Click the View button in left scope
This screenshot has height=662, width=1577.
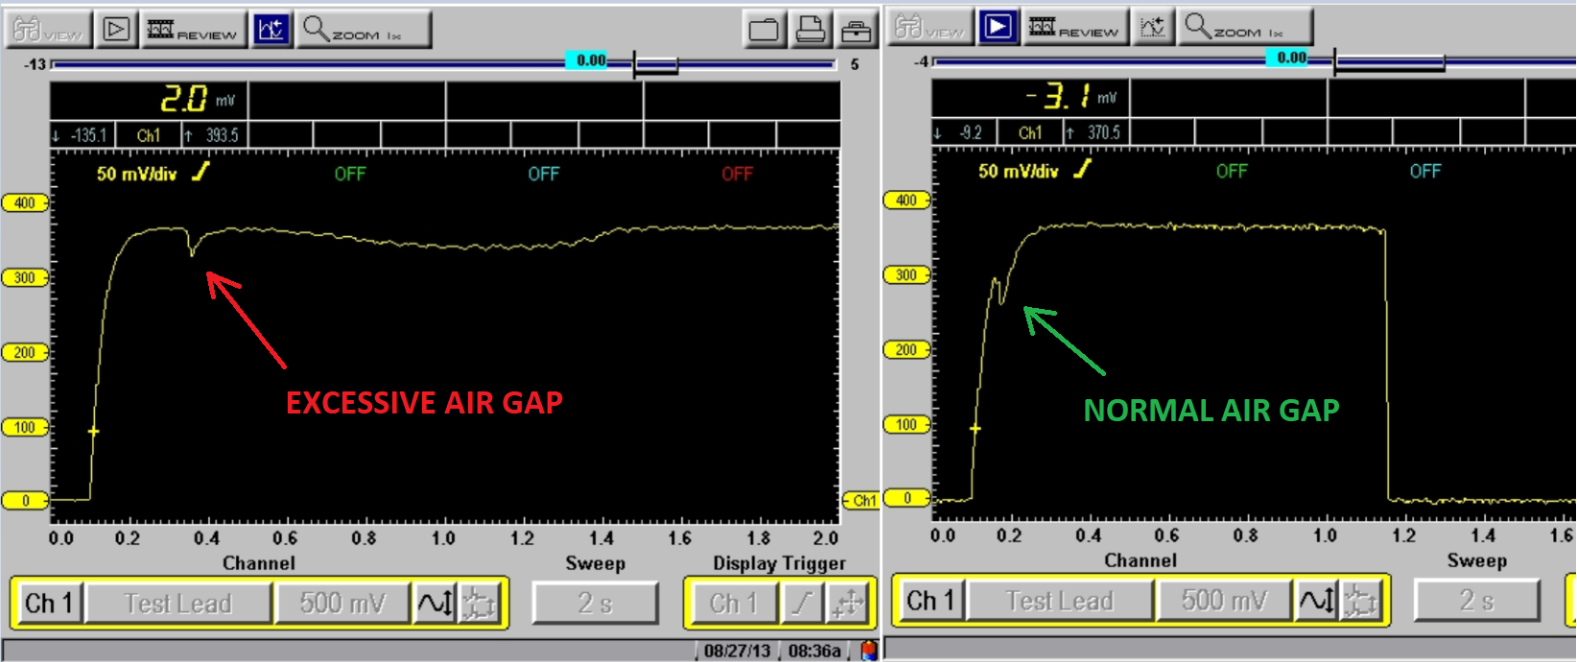pos(48,30)
